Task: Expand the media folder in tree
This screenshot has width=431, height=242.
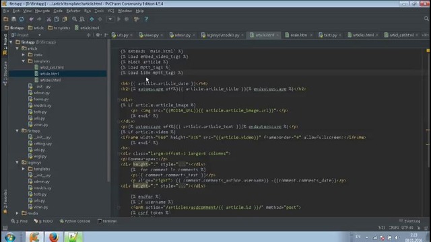Action: pos(18,213)
